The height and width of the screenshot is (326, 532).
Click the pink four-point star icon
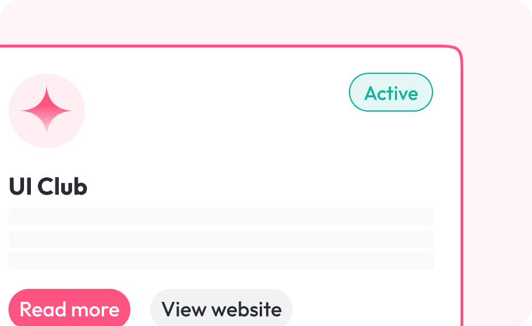[46, 110]
